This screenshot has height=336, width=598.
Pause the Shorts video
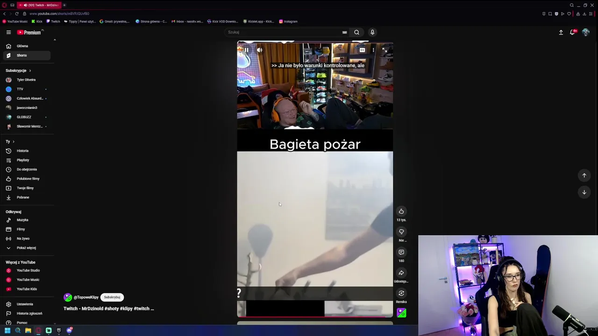pos(246,50)
